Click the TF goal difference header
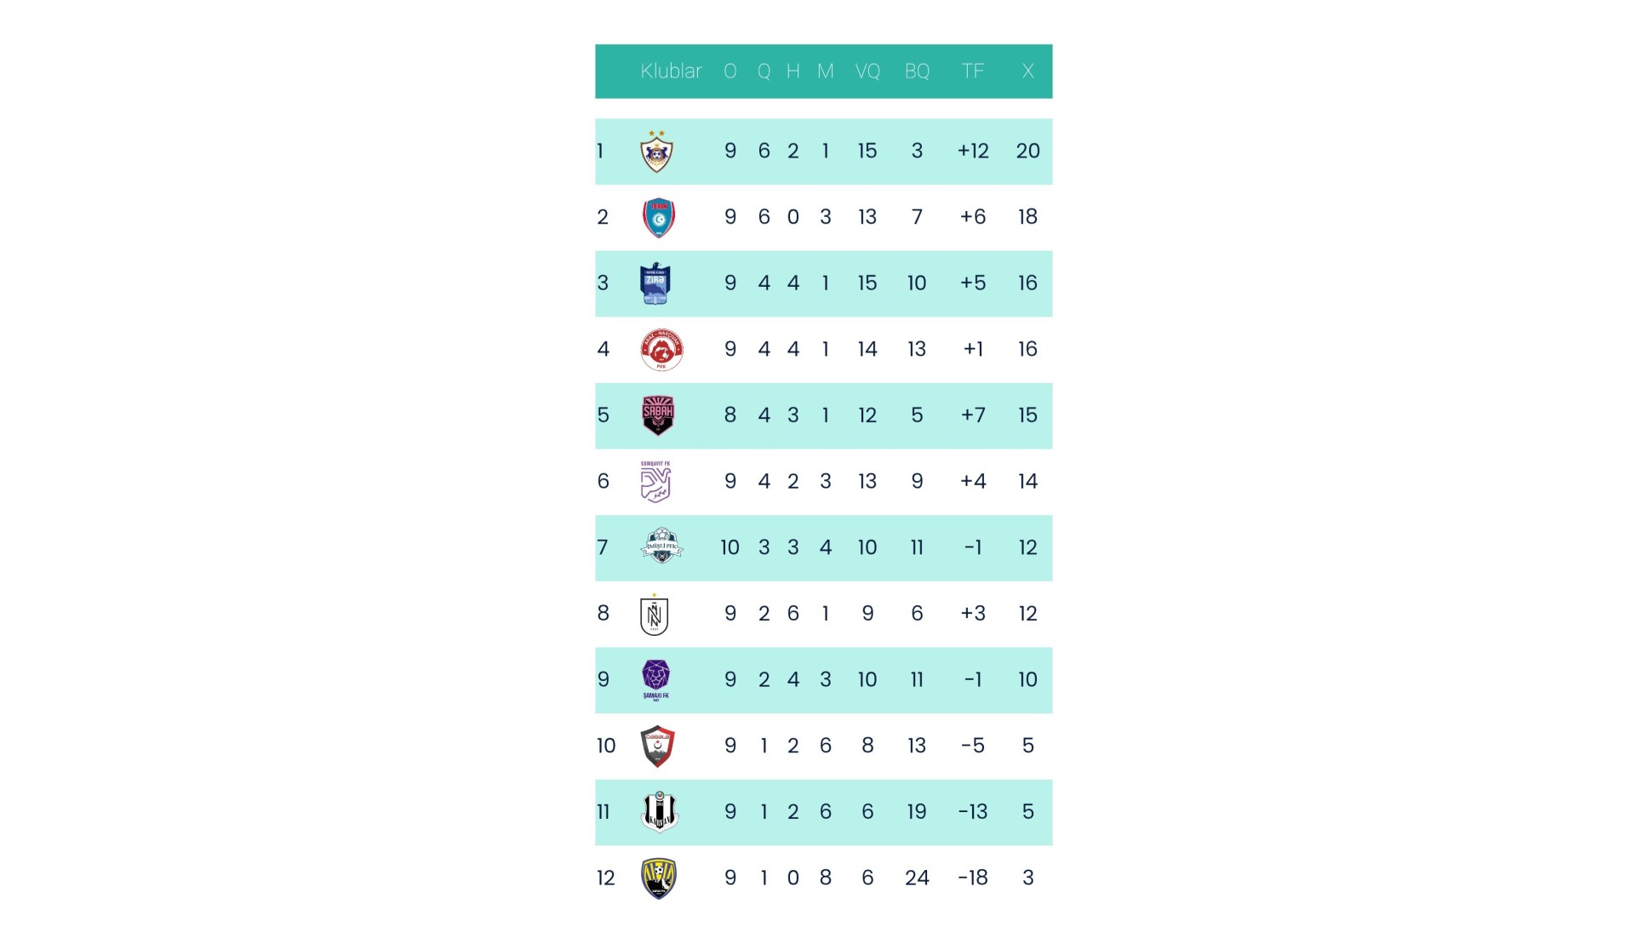1648x927 pixels. tap(972, 72)
